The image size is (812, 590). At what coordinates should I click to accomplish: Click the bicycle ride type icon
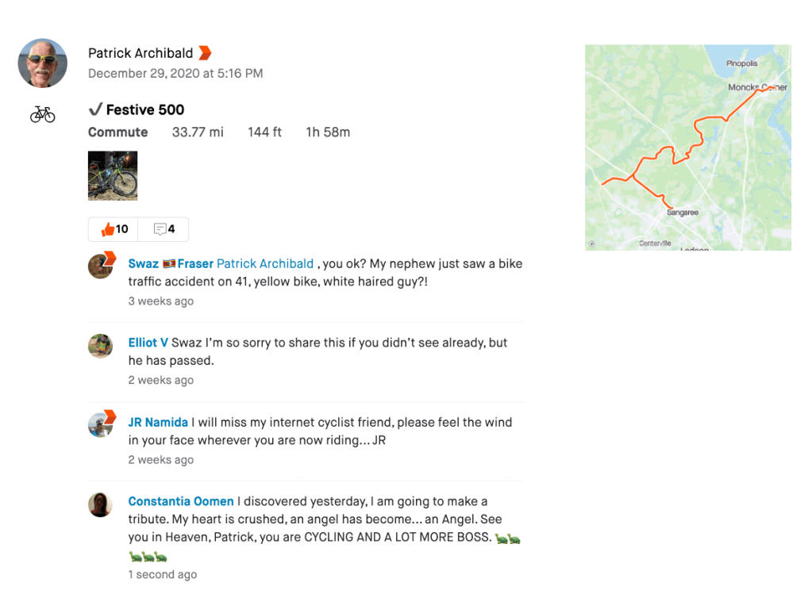click(x=43, y=115)
